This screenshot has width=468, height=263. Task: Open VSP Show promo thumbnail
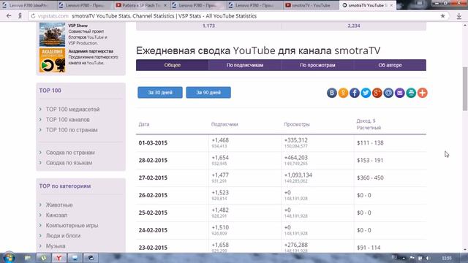point(52,34)
